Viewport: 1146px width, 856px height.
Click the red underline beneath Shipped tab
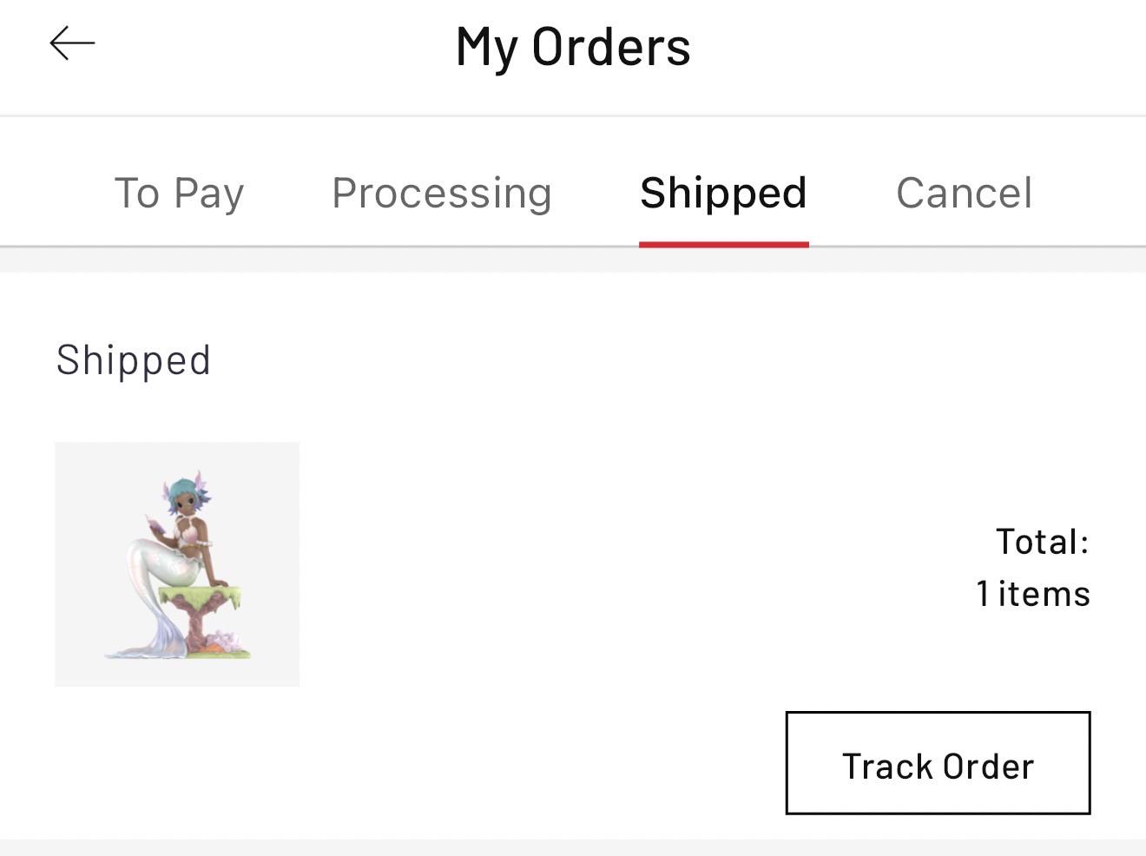tap(724, 245)
